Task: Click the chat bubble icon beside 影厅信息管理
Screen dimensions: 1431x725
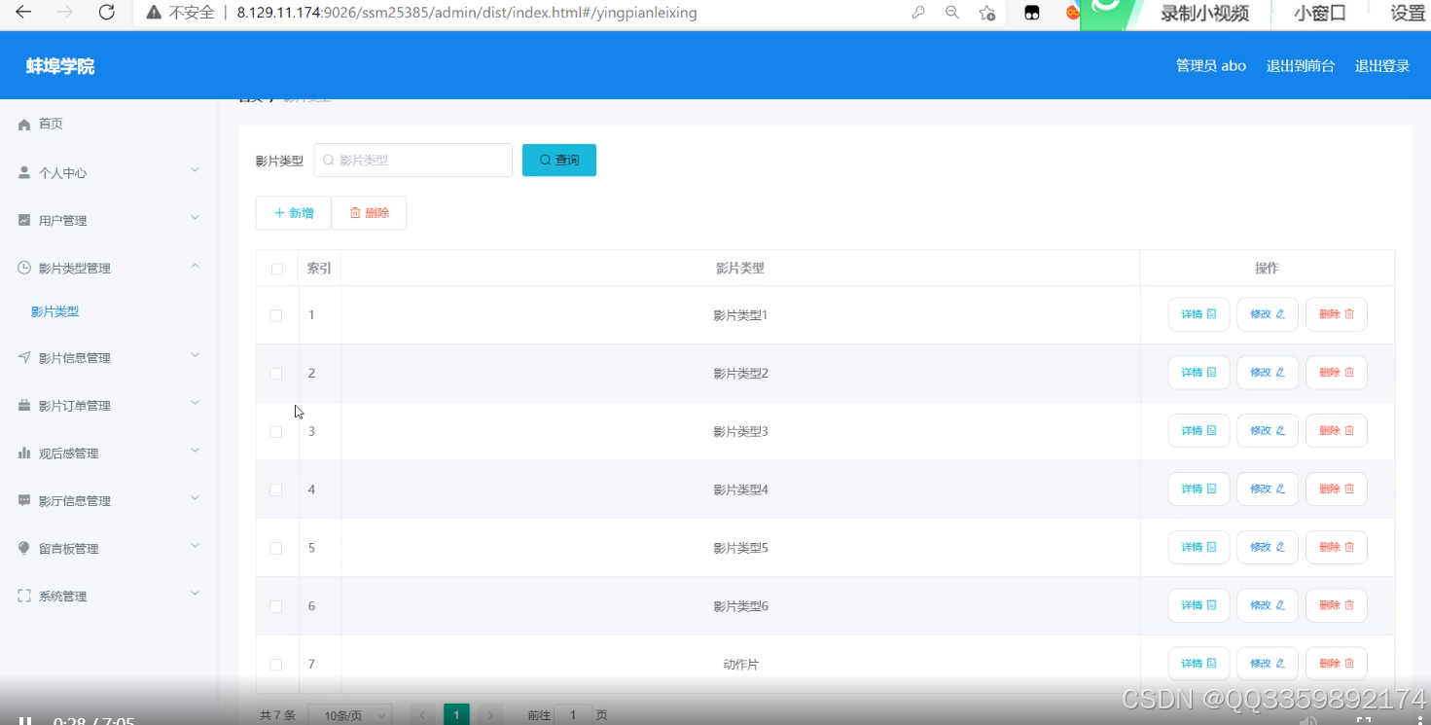Action: (24, 500)
